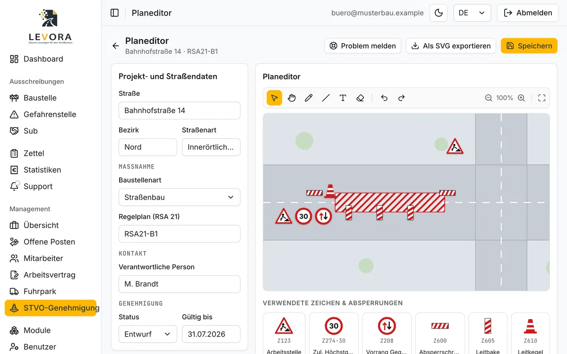
Task: Switch to dark mode with moon icon
Action: pos(438,13)
